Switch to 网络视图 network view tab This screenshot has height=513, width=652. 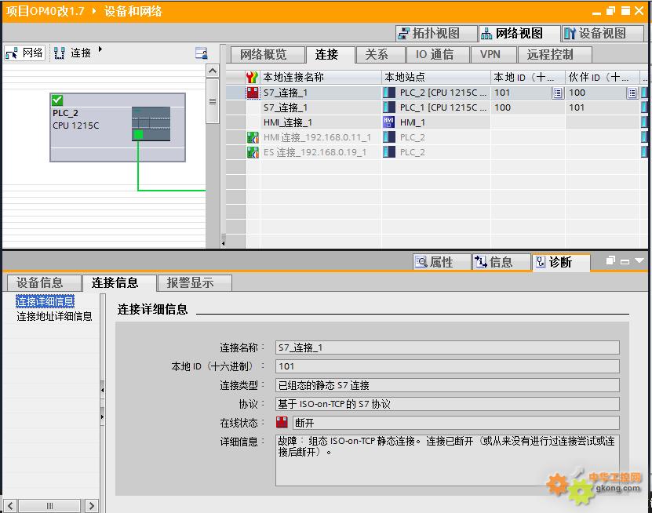coord(519,33)
